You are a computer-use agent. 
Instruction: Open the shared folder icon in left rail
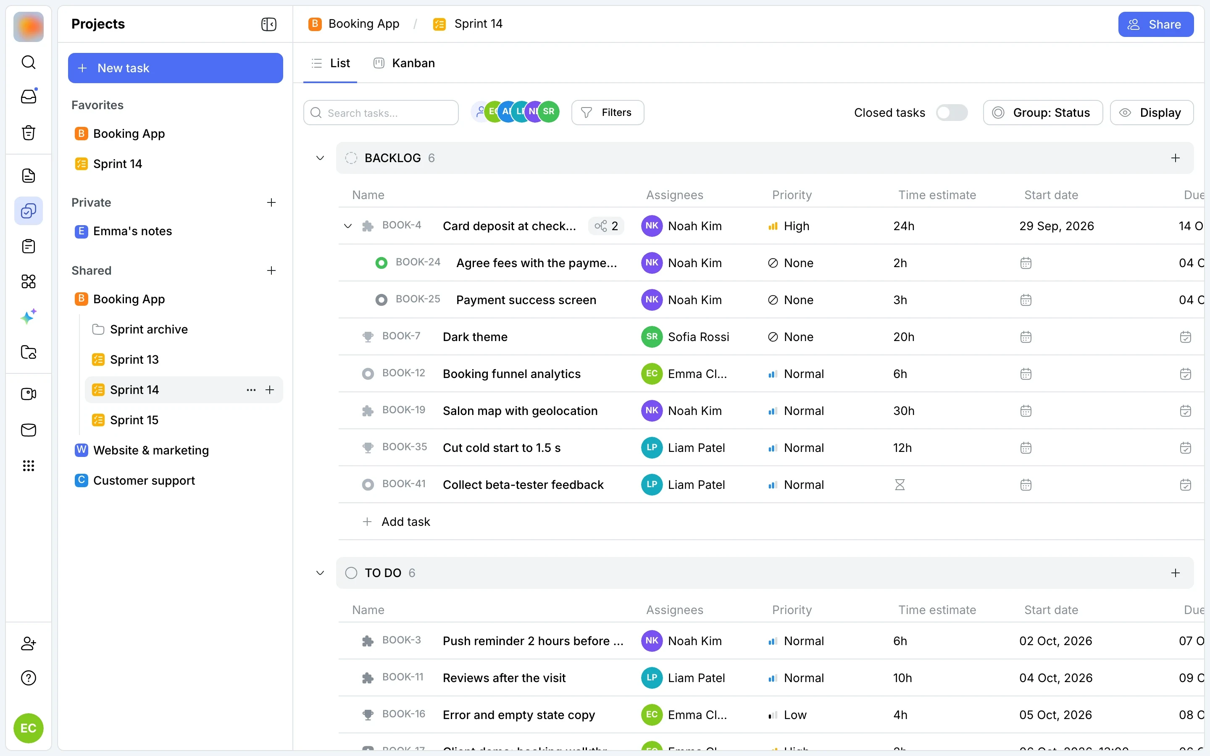[x=29, y=352]
